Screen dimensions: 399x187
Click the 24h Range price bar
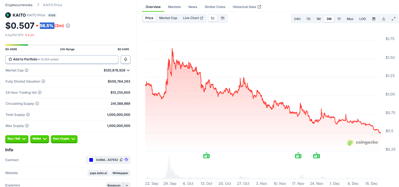coord(67,45)
